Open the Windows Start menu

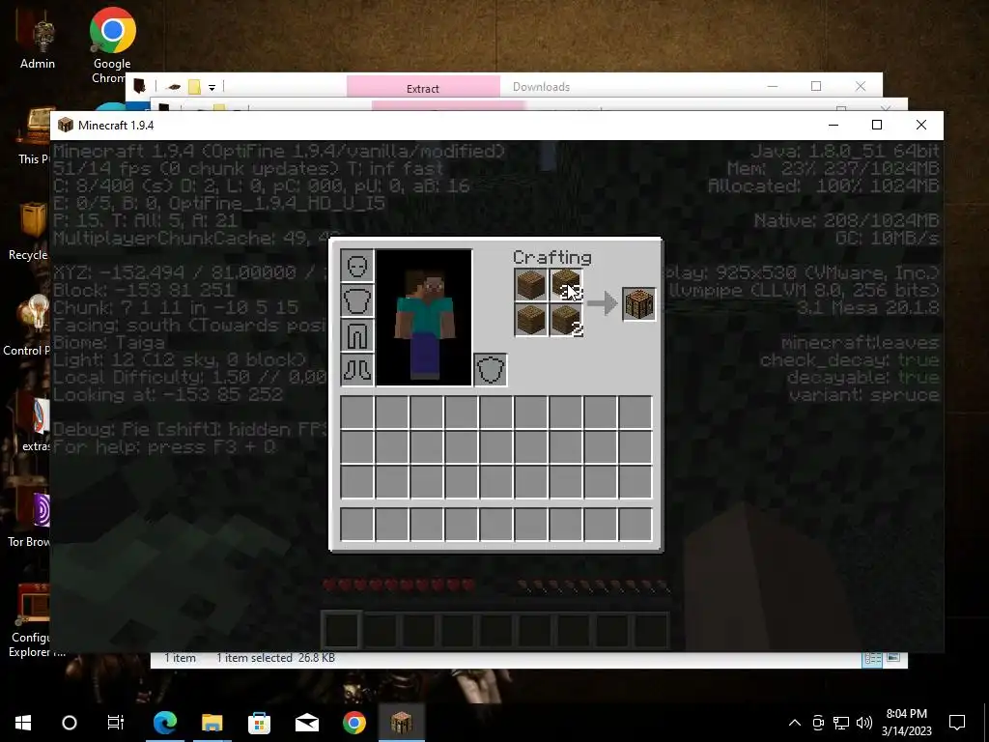(23, 723)
